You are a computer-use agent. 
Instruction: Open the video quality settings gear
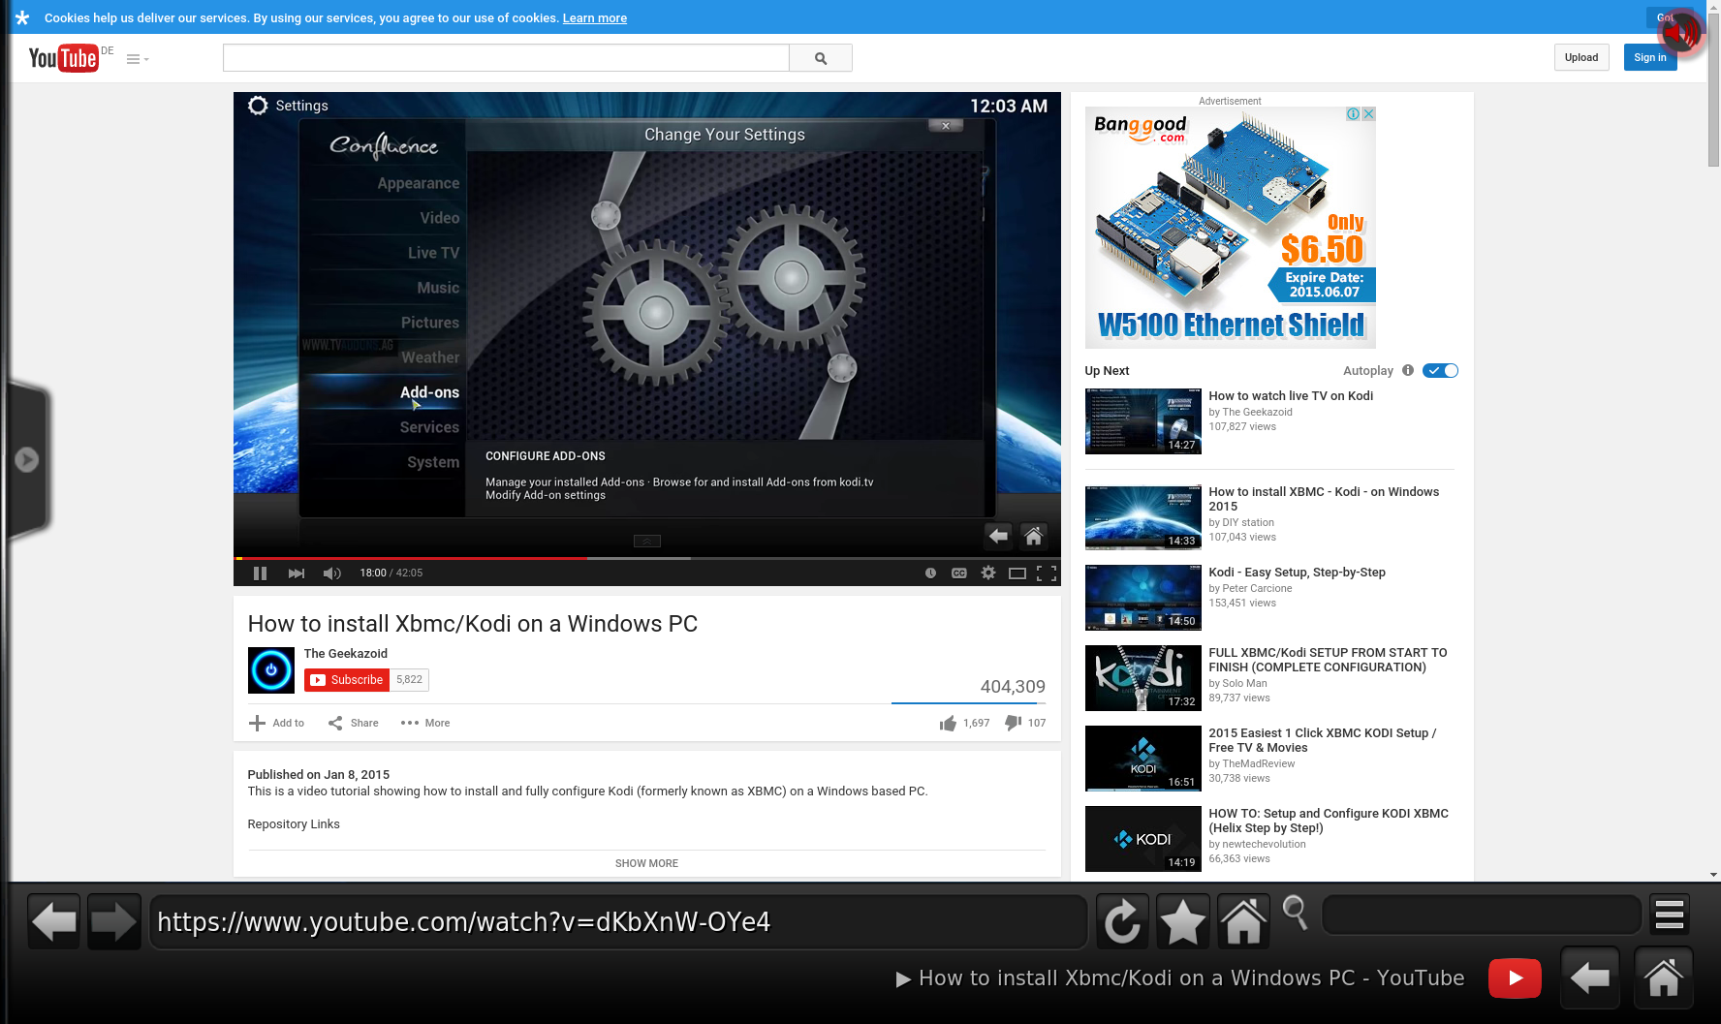(x=987, y=574)
